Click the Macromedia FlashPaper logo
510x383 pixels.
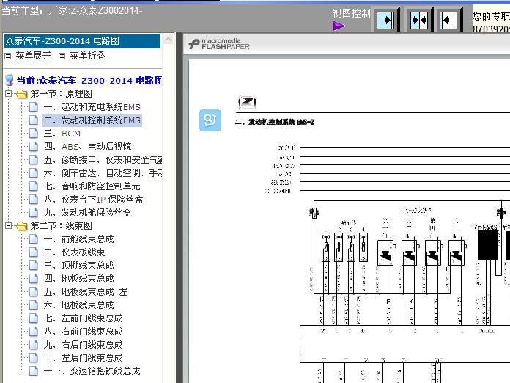(219, 44)
